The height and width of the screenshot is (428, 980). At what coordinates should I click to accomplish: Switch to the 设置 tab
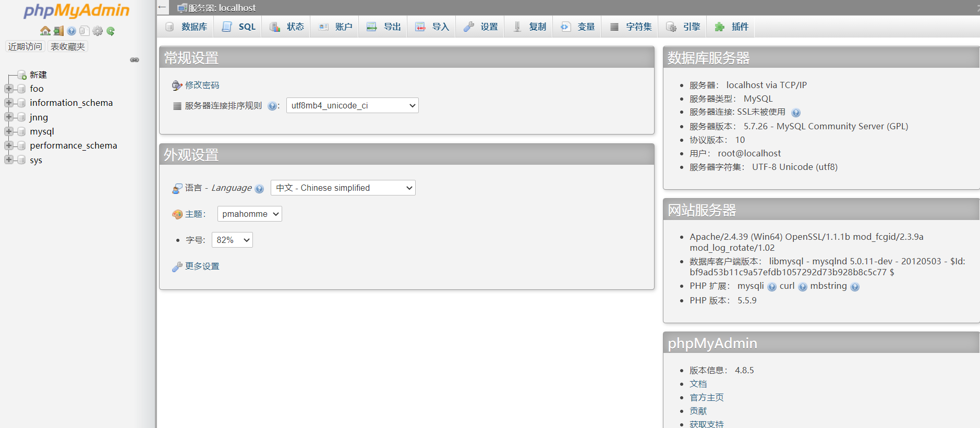(480, 27)
